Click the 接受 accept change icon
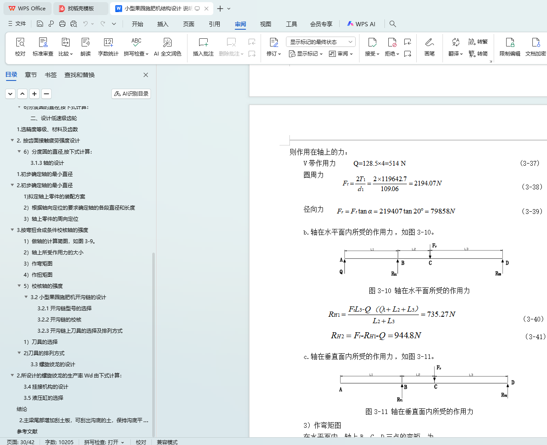Screen dimensions: 547x445 tap(372, 42)
